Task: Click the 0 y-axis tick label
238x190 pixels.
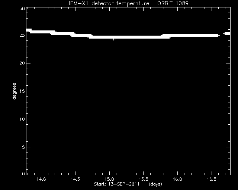Action: point(23,173)
